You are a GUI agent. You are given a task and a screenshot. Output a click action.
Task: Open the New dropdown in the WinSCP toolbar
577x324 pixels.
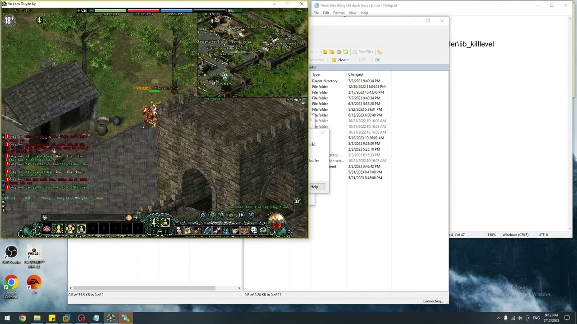click(x=341, y=60)
